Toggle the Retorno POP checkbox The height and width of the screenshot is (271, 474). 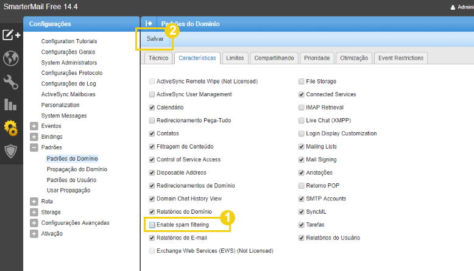point(302,186)
